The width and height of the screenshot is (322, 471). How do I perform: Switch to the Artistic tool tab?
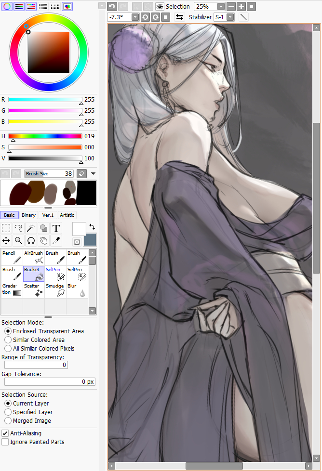click(x=67, y=215)
